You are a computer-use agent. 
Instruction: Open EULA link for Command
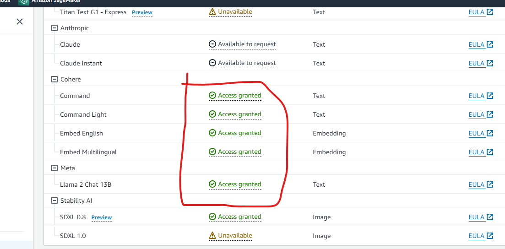pyautogui.click(x=481, y=96)
